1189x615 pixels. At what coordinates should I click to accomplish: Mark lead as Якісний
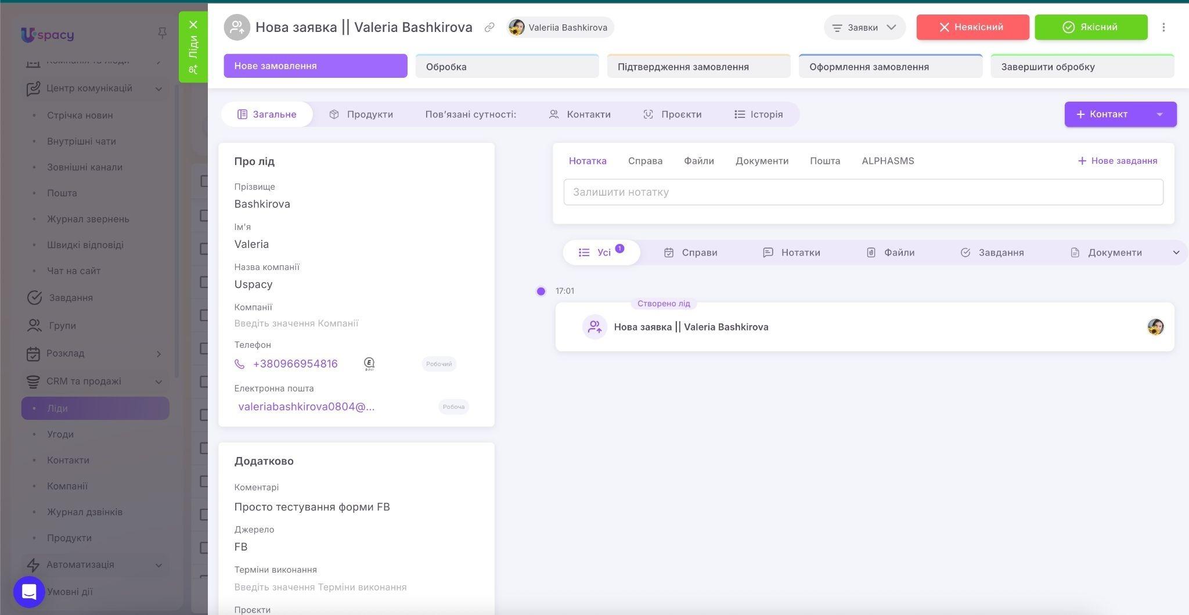point(1091,27)
